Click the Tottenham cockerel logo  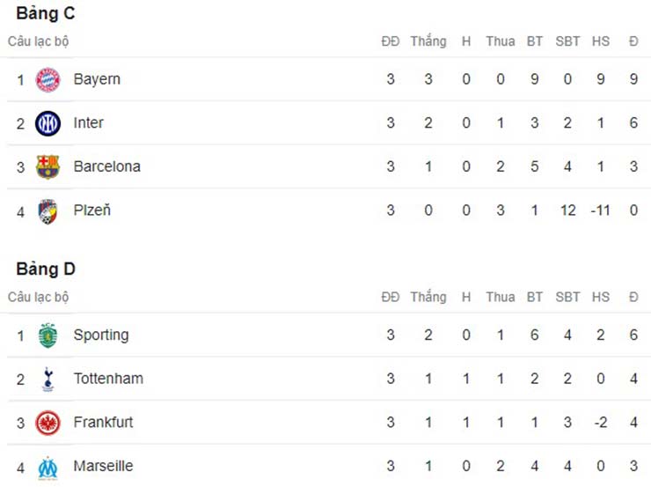[48, 380]
